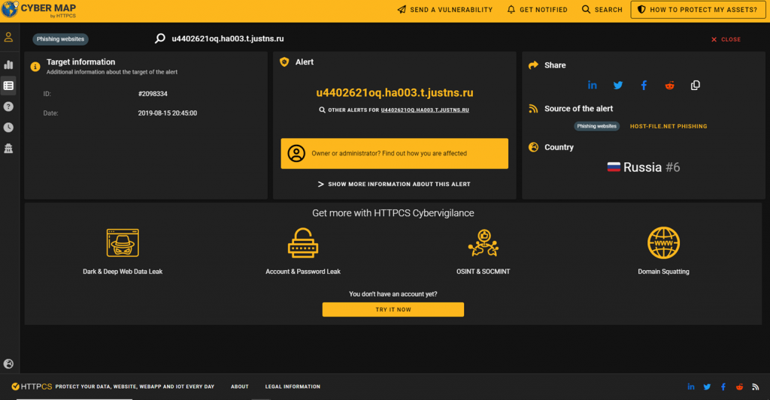
Task: Share alert on Facebook
Action: pos(644,86)
